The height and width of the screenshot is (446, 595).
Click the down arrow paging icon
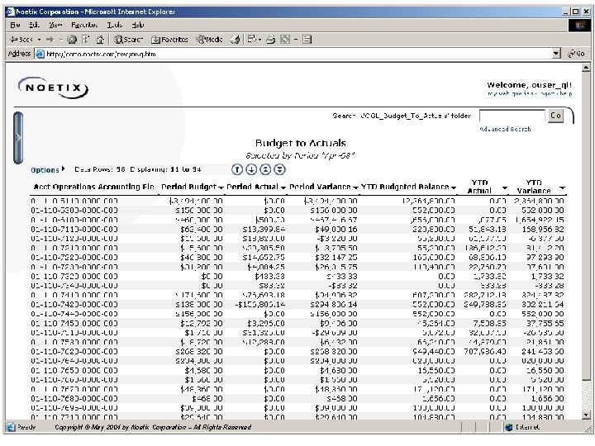251,169
